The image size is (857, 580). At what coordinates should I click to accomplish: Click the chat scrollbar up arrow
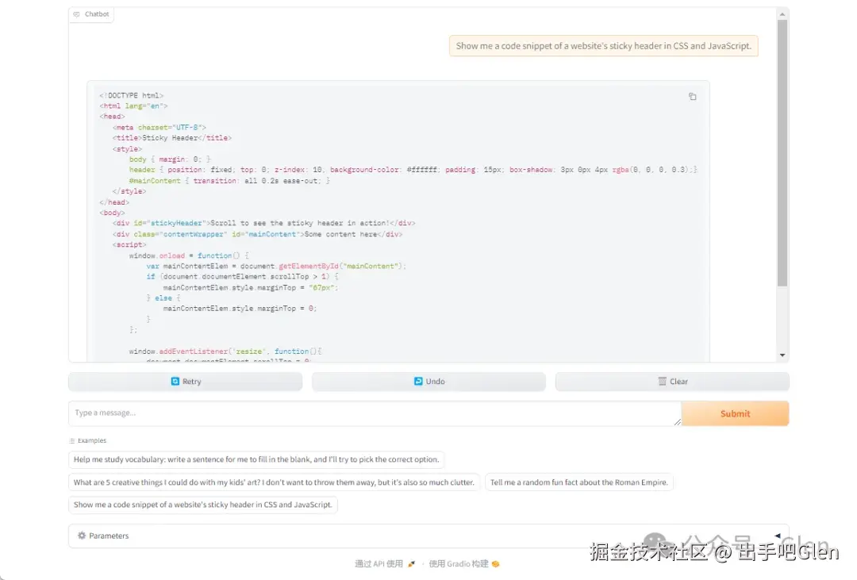(782, 14)
